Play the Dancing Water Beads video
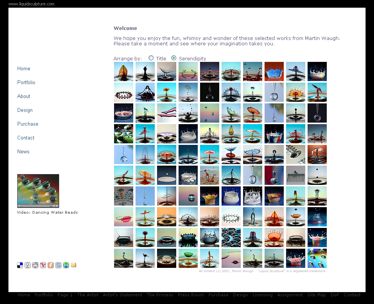Screen dimensions: 374x304 [x=19, y=206]
